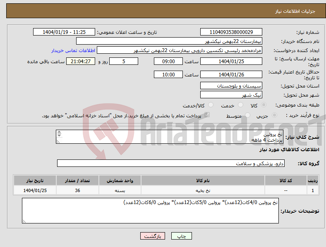Click the 09:00 time field
The width and height of the screenshot is (326, 247).
coord(168,61)
